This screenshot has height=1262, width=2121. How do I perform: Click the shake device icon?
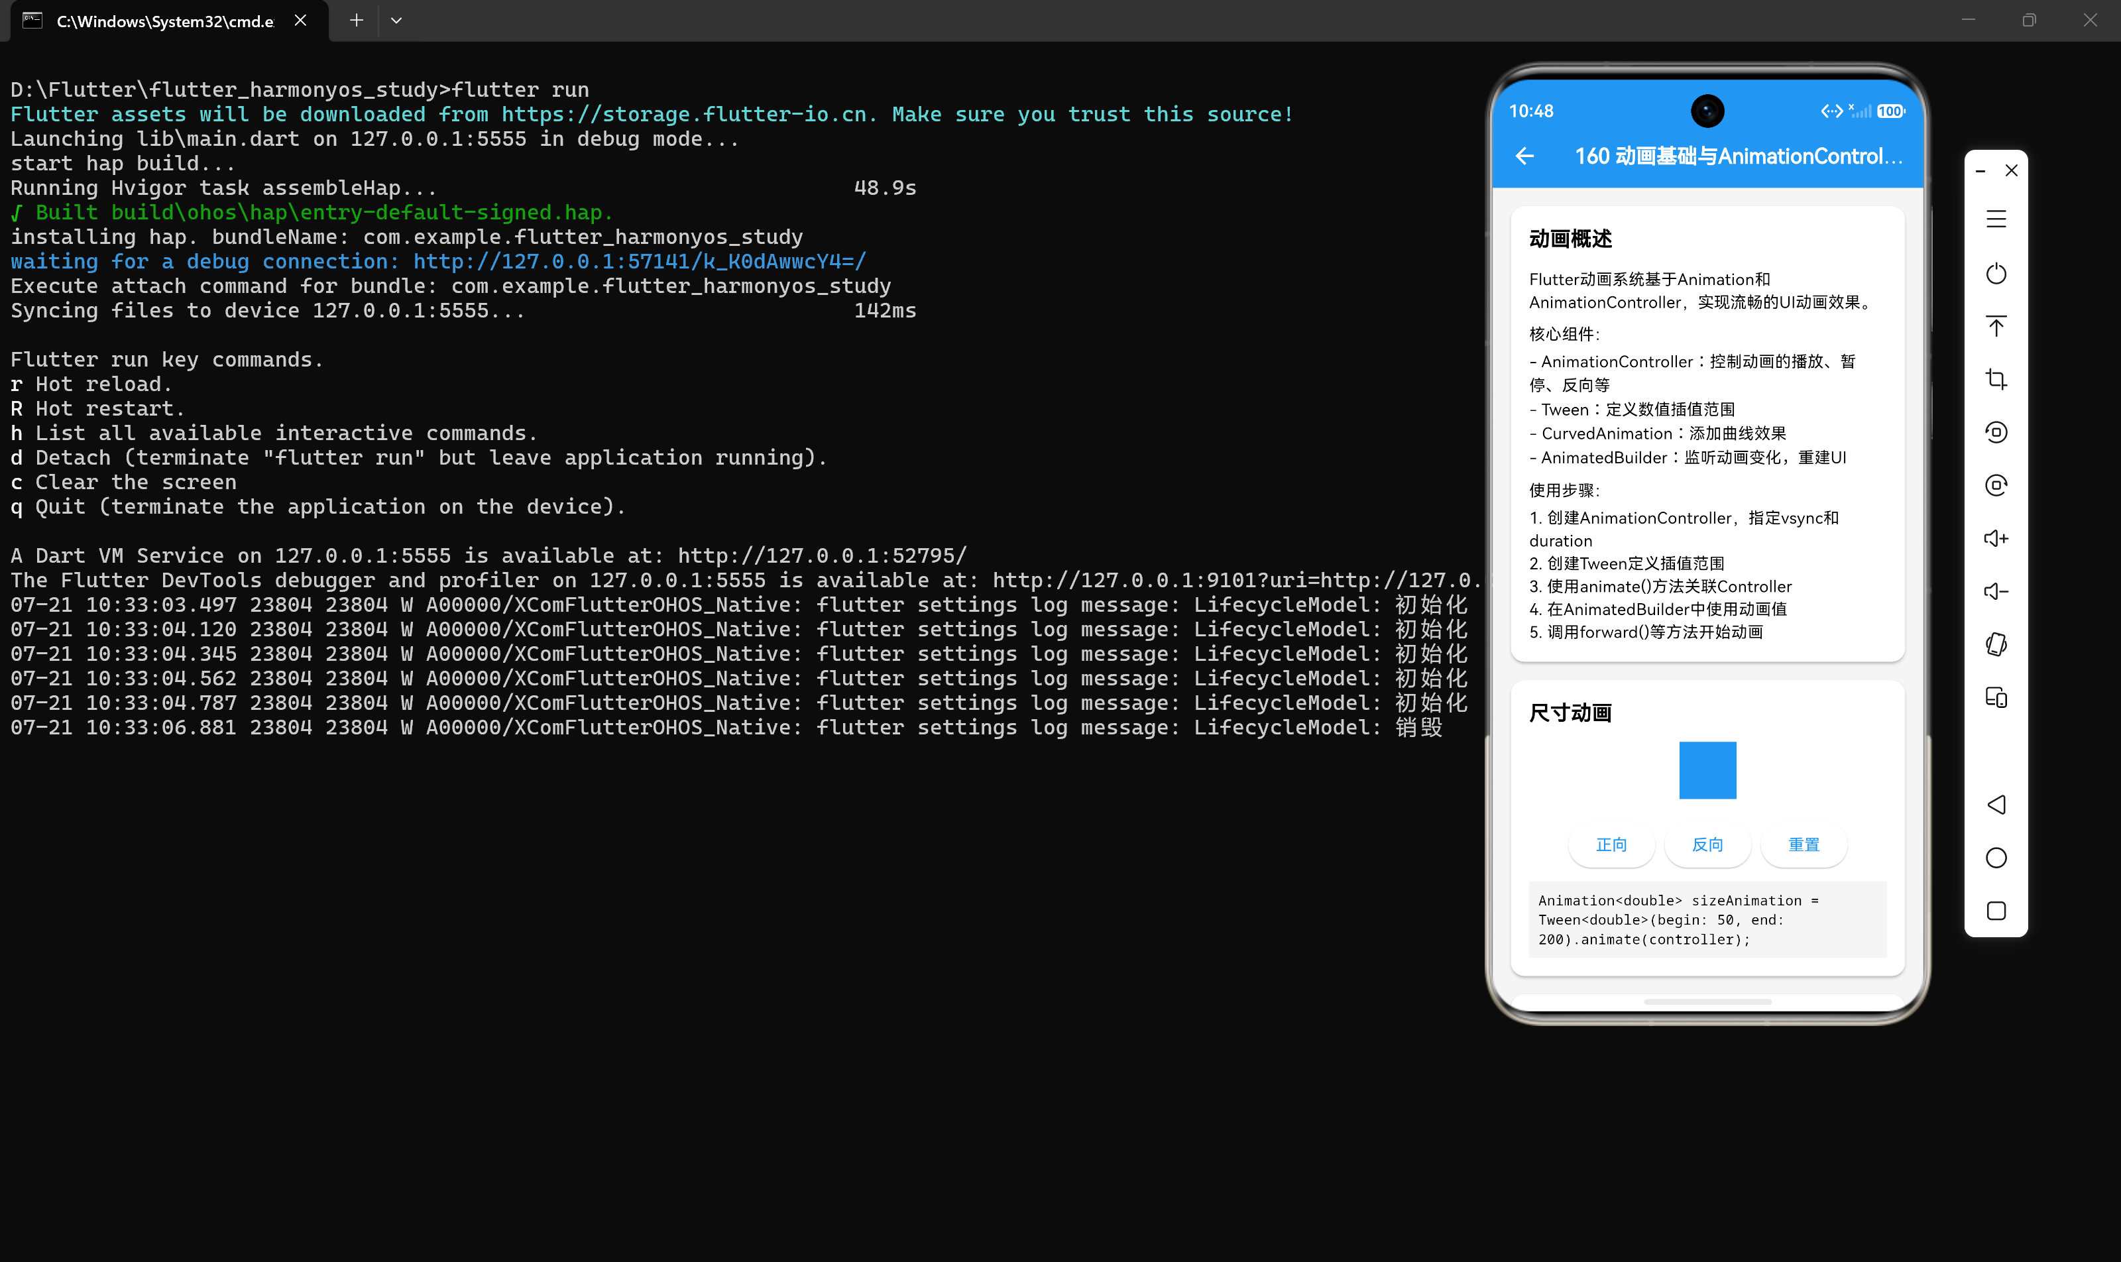tap(1996, 645)
